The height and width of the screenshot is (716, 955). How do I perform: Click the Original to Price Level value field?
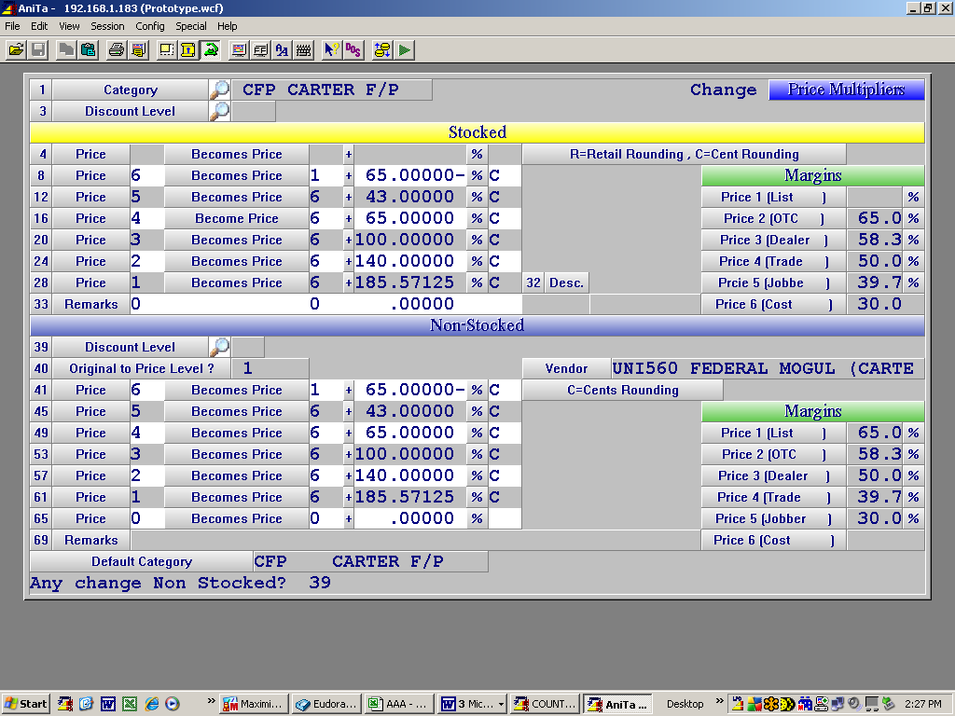[x=270, y=368]
